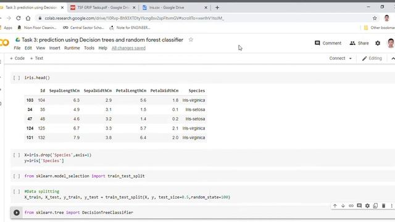
Task: Open the Google account avatar in Colab header
Action: click(391, 43)
